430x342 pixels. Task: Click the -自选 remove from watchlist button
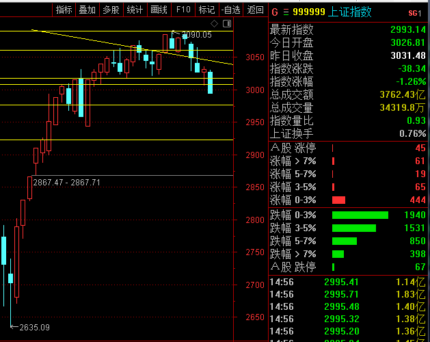[231, 10]
